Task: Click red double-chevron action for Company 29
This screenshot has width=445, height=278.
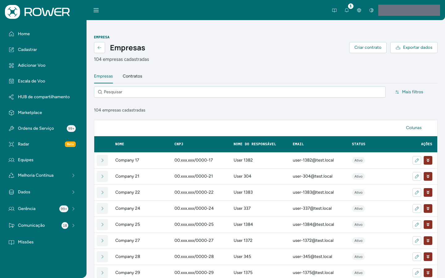Action: click(x=428, y=273)
